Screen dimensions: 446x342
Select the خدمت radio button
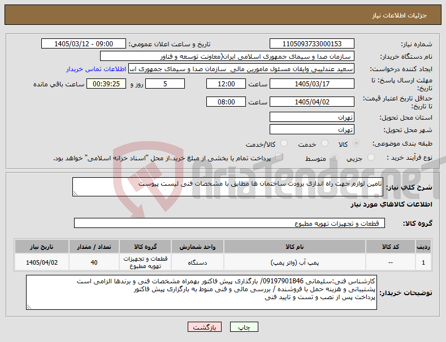pyautogui.click(x=324, y=143)
